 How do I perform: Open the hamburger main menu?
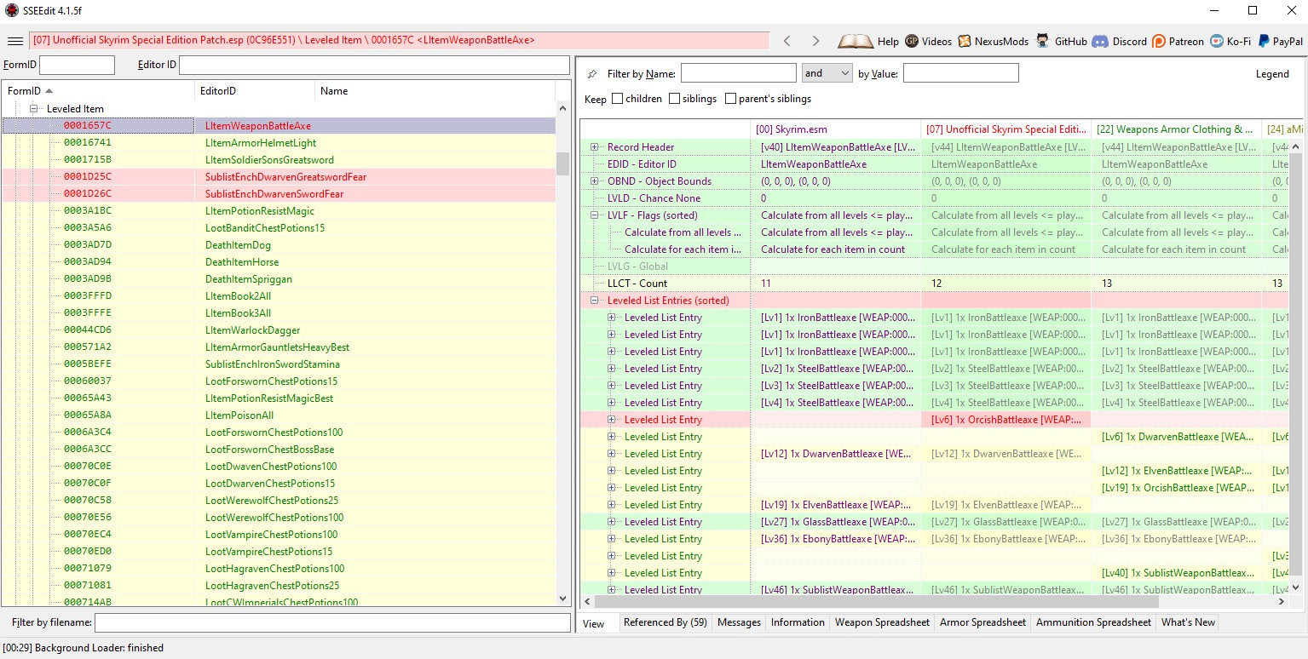coord(14,41)
